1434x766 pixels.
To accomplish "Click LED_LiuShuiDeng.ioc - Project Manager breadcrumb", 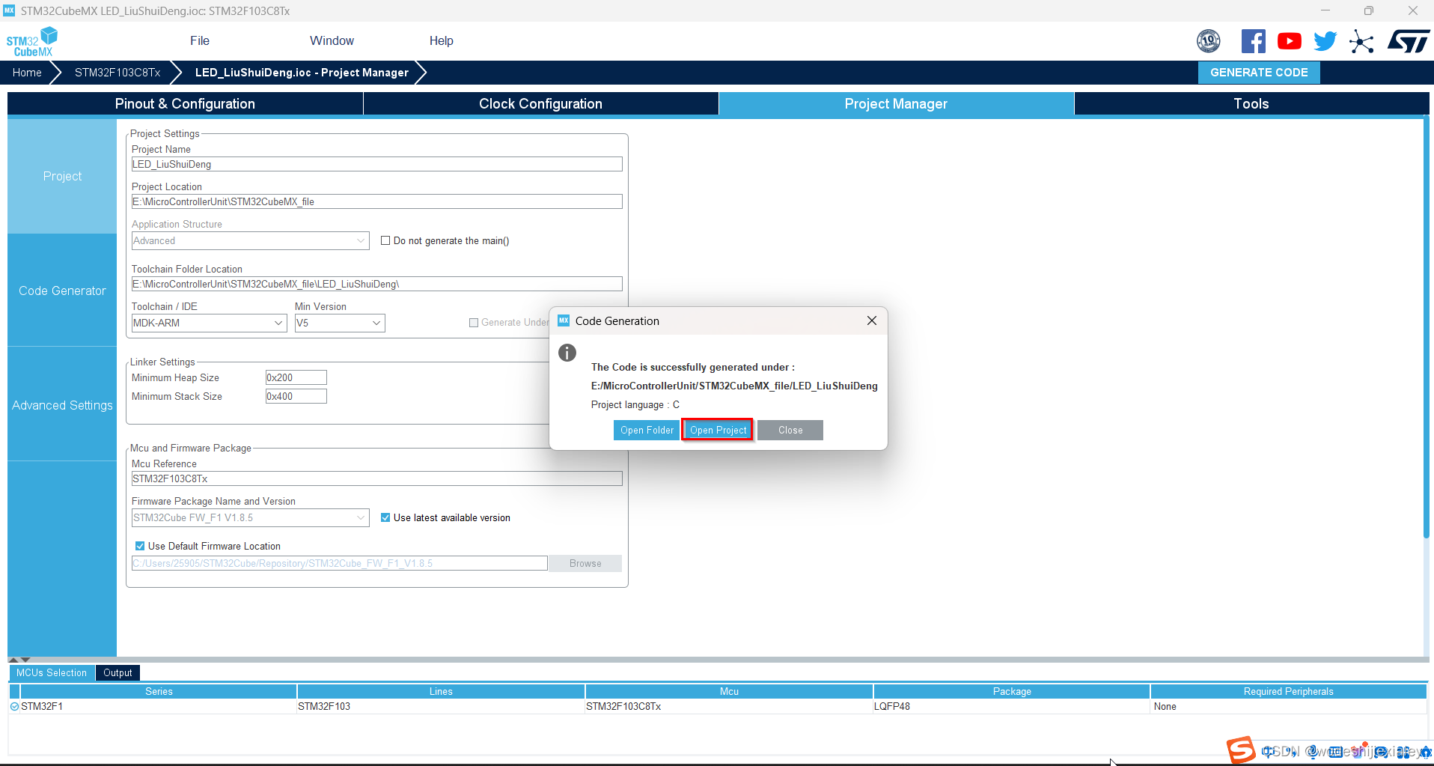I will (x=302, y=73).
